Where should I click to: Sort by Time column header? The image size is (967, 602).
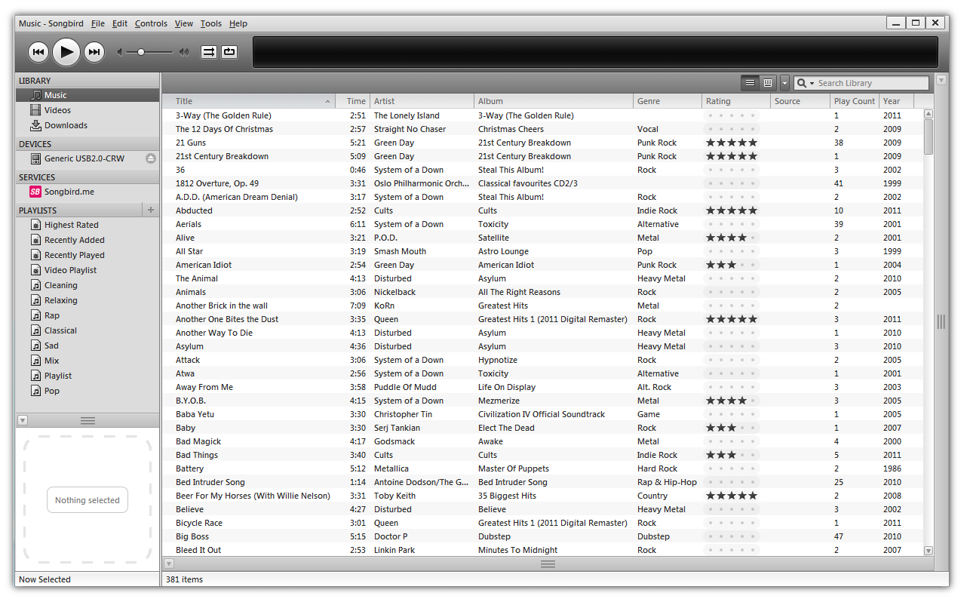pos(353,101)
